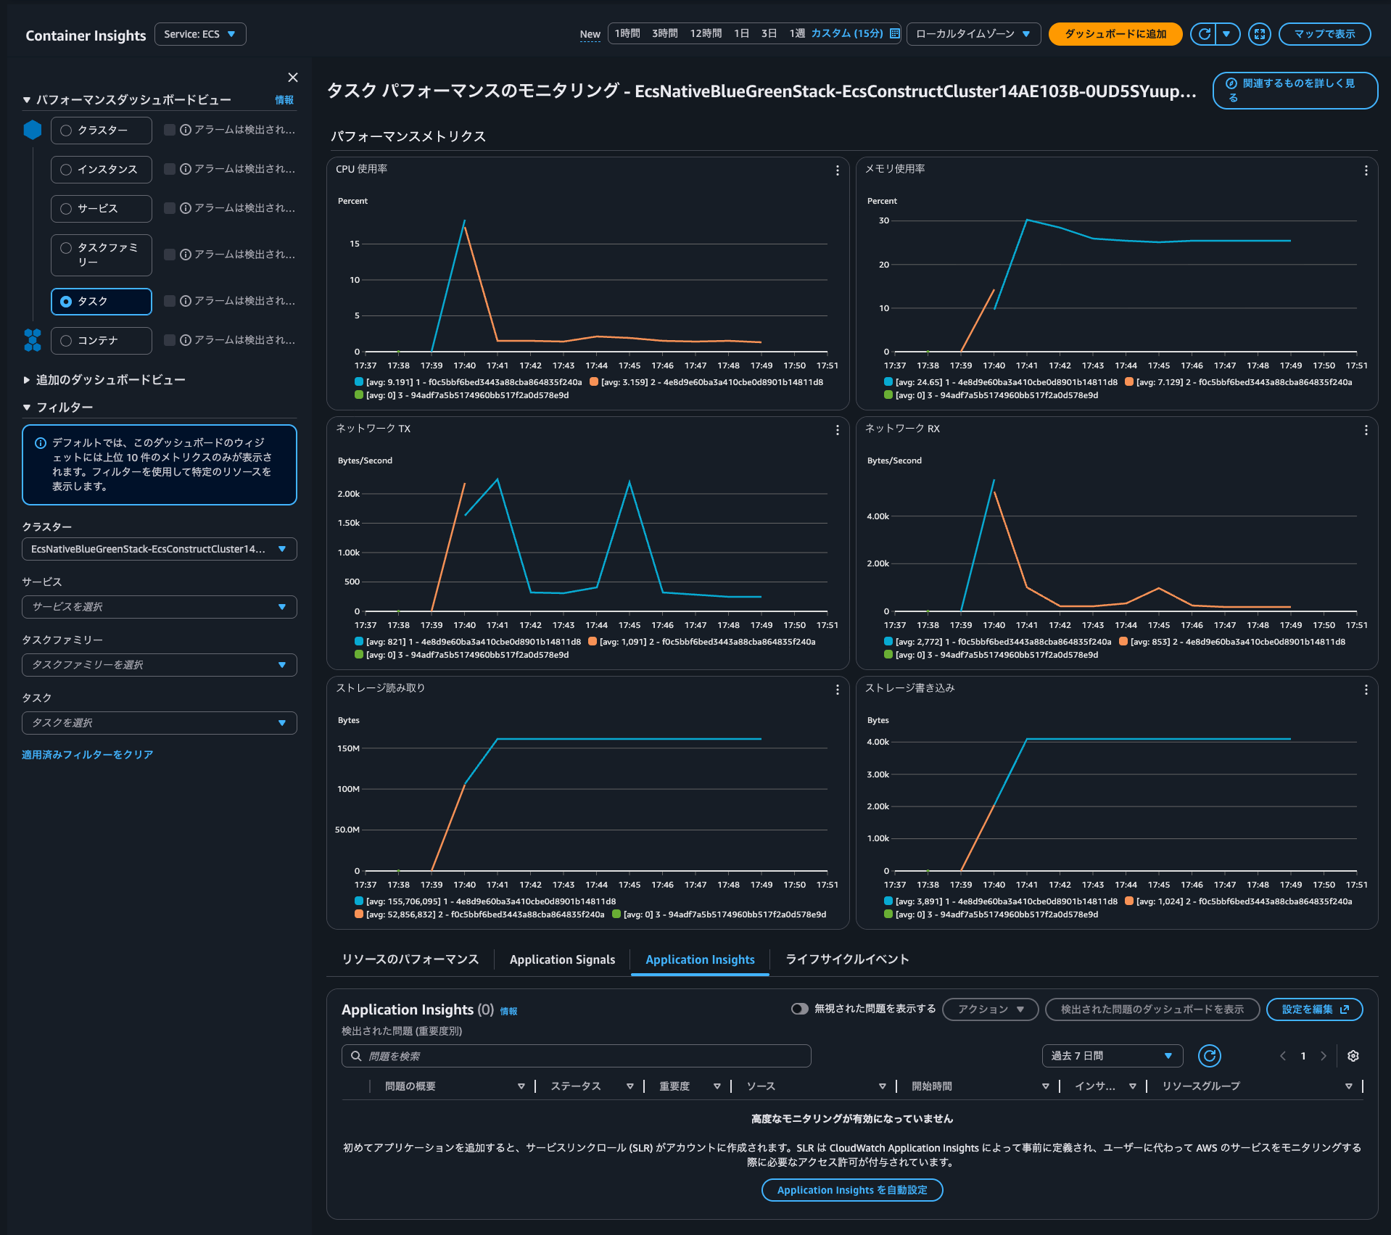Open the calendar date picker icon
Viewport: 1391px width, 1235px height.
895,33
